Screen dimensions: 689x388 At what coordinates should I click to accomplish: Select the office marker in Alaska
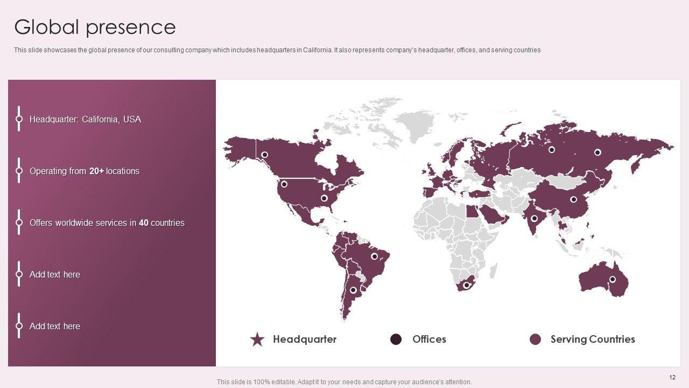coord(264,155)
